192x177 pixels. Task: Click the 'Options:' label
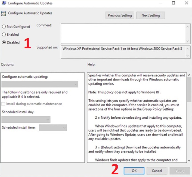[x=7, y=65]
